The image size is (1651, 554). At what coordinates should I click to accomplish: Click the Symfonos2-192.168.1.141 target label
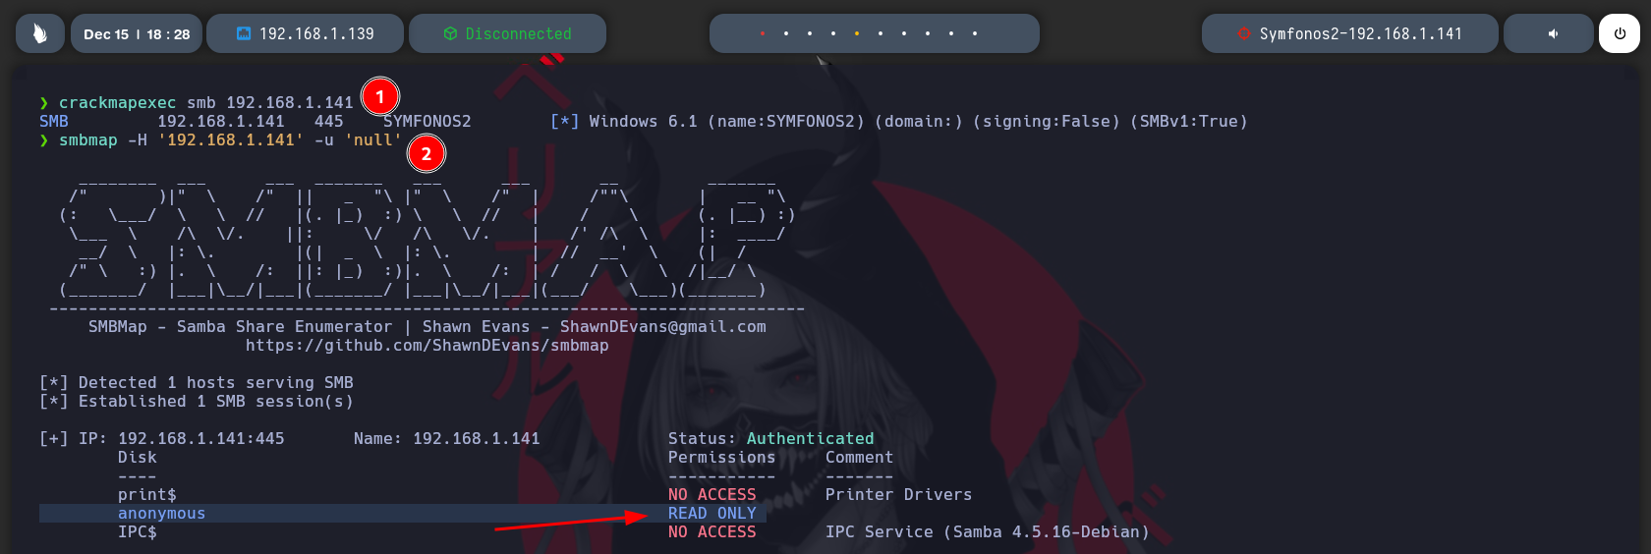pos(1360,33)
